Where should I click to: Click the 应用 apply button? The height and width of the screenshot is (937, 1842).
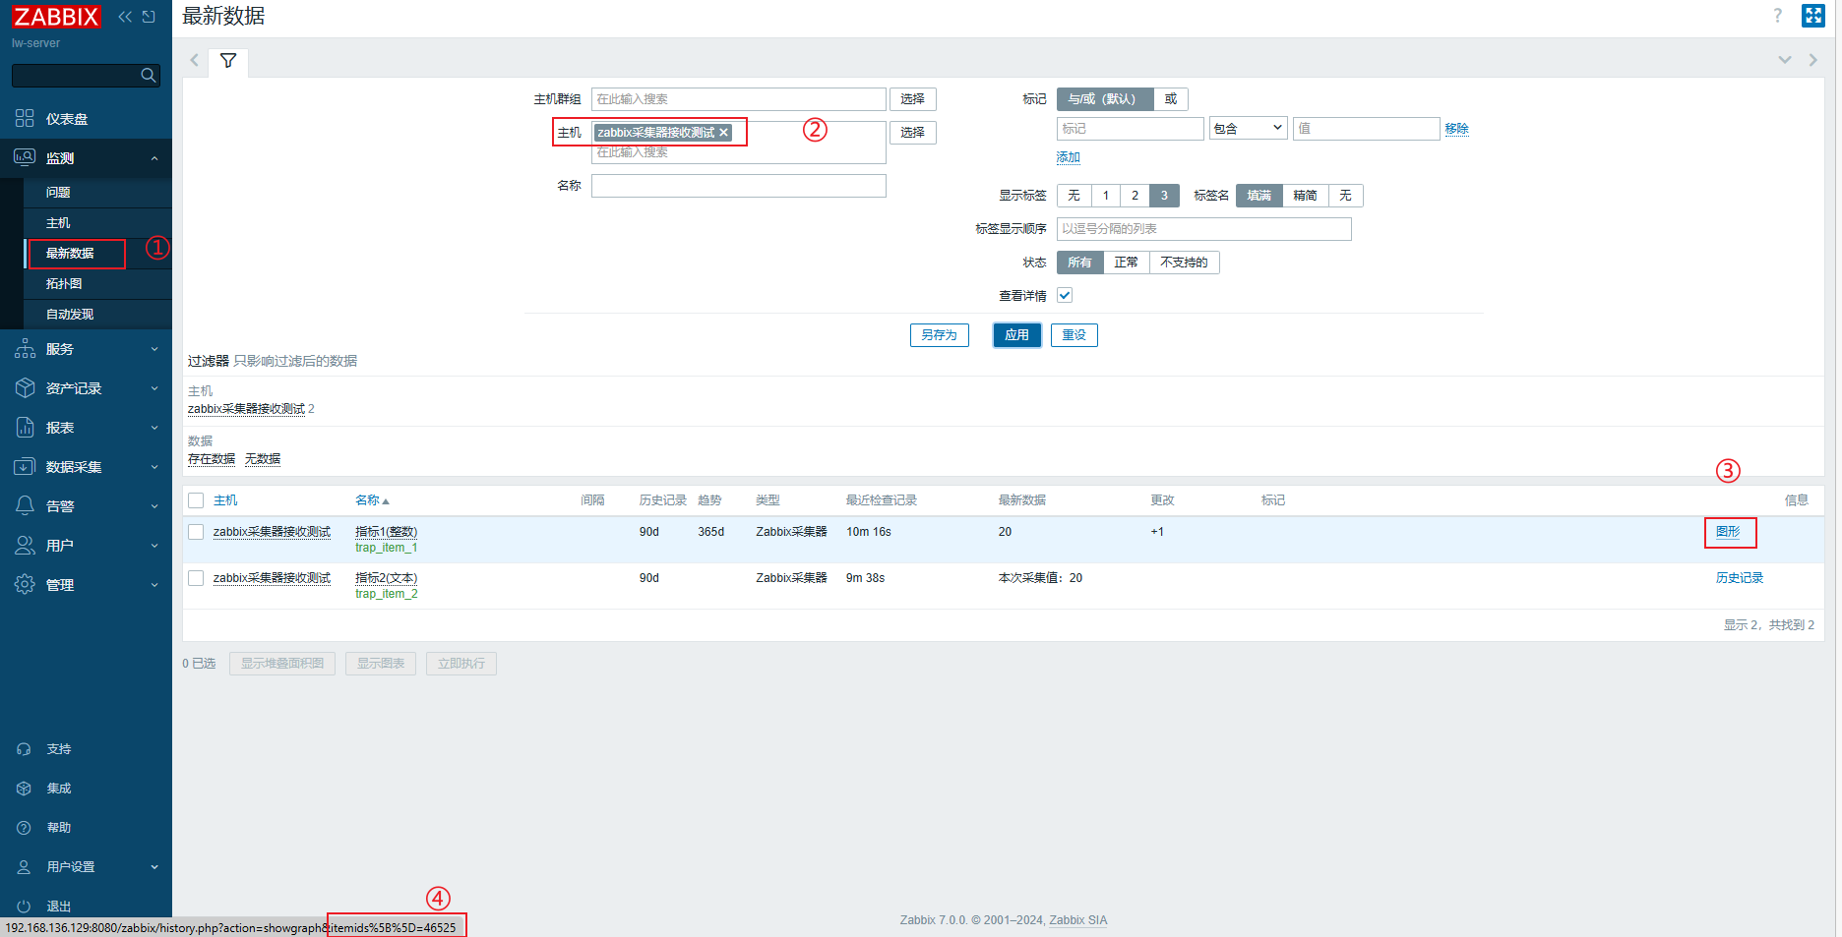(x=1016, y=335)
